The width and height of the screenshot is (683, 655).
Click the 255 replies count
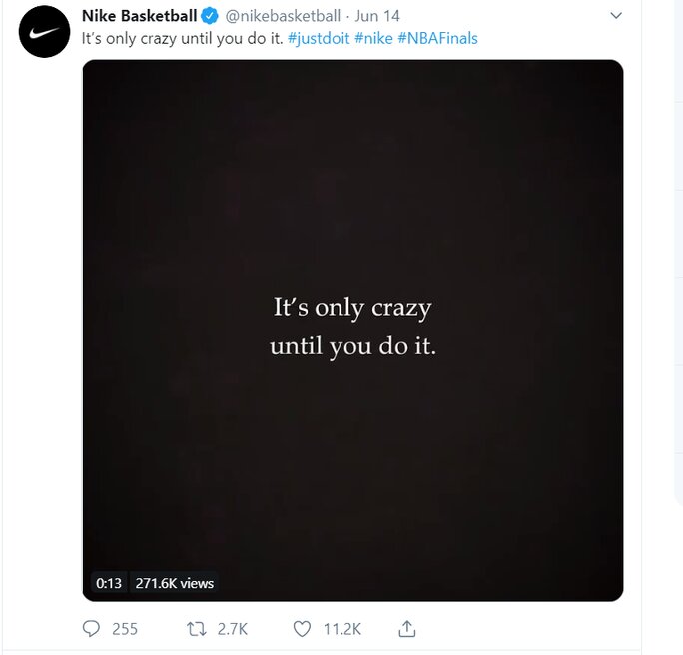coord(125,629)
